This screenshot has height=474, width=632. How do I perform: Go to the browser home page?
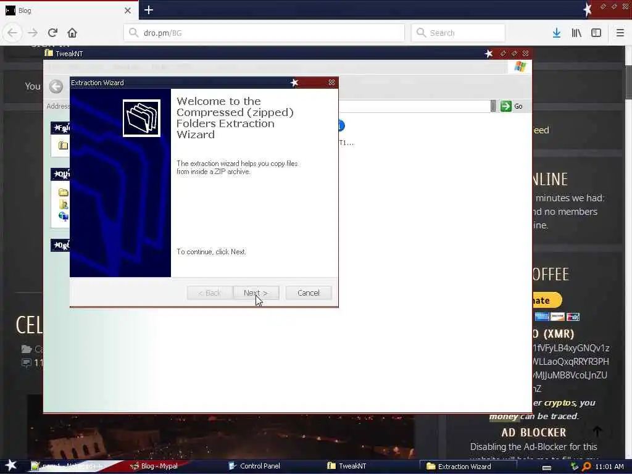pyautogui.click(x=72, y=33)
